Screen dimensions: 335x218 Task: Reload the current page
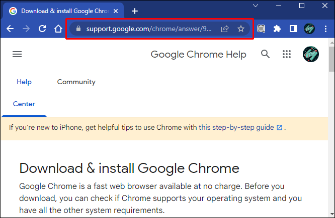(42, 29)
